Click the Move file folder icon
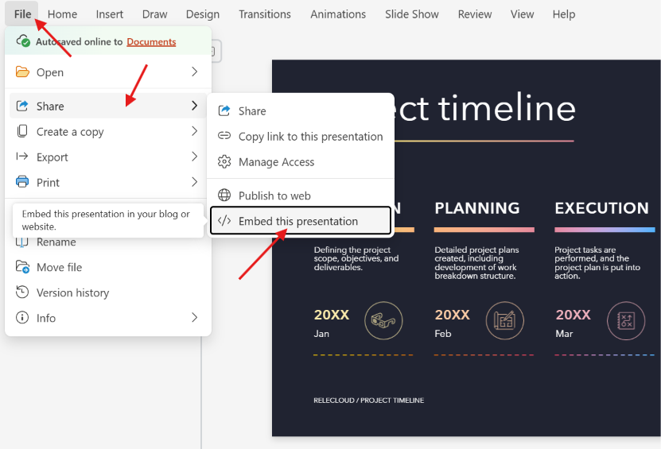Screen dimensions: 661x449 pyautogui.click(x=22, y=267)
